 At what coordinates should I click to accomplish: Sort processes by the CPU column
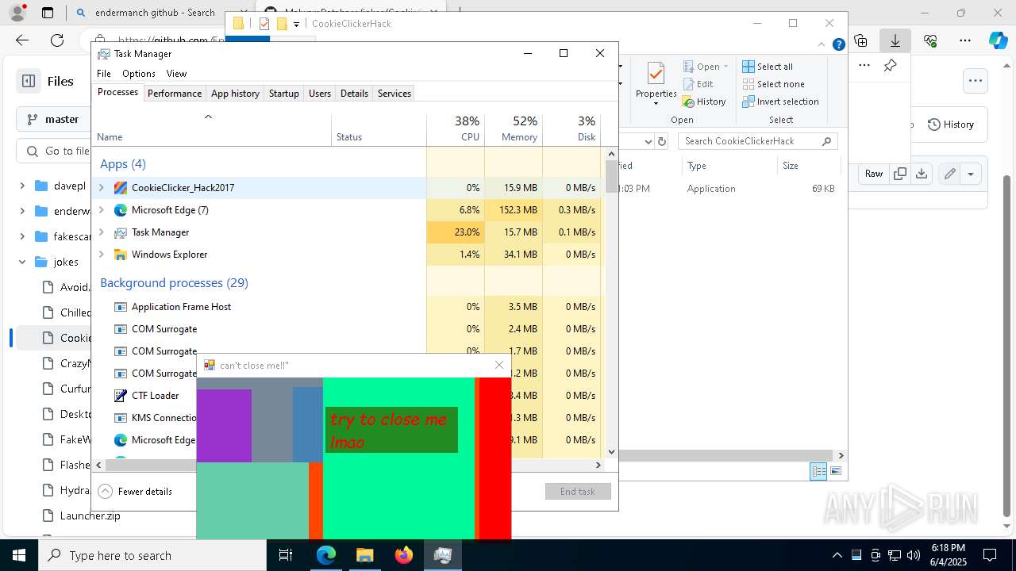point(456,129)
